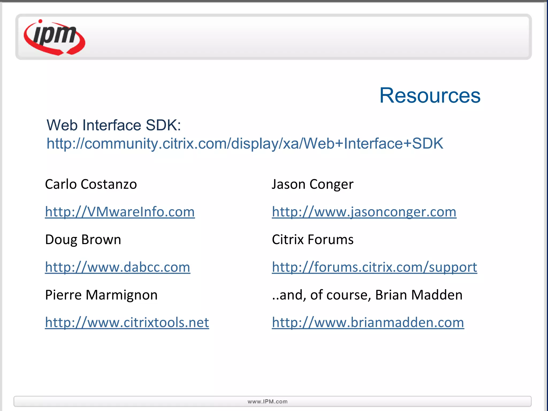Click the Doug Brown text
548x411 pixels.
click(x=83, y=240)
